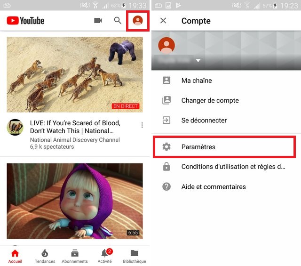Tap the question mark help icon
The image size is (301, 266).
pyautogui.click(x=166, y=187)
